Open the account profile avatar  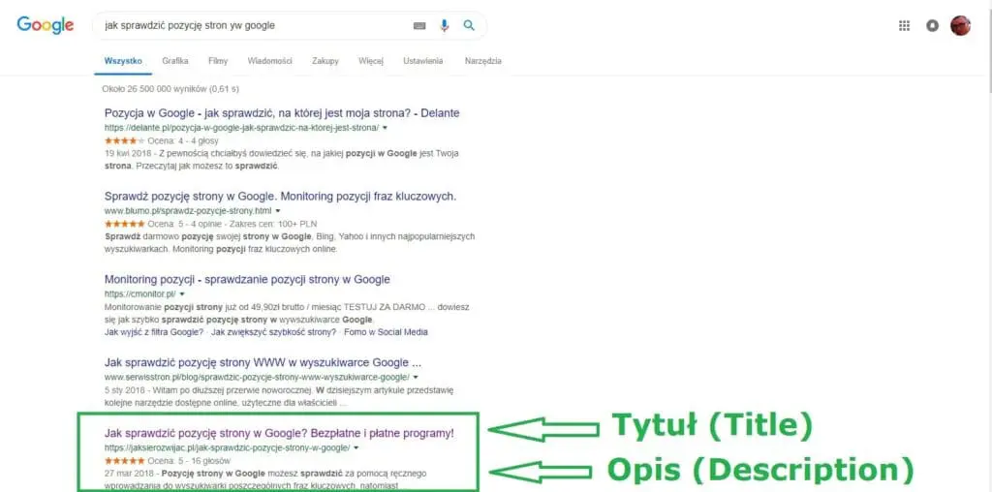coord(960,25)
